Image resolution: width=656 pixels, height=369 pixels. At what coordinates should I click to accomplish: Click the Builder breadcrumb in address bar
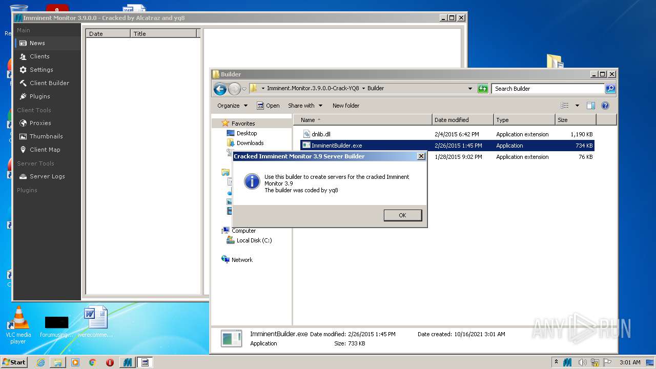(x=376, y=88)
